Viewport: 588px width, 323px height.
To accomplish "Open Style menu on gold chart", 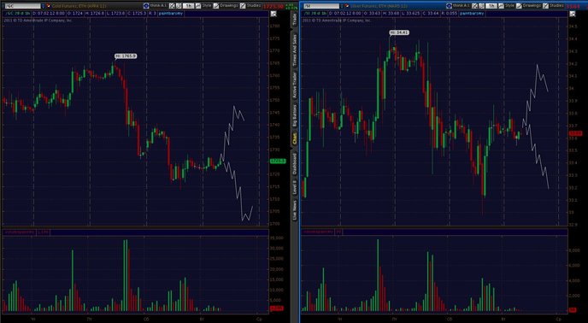I will click(x=204, y=6).
